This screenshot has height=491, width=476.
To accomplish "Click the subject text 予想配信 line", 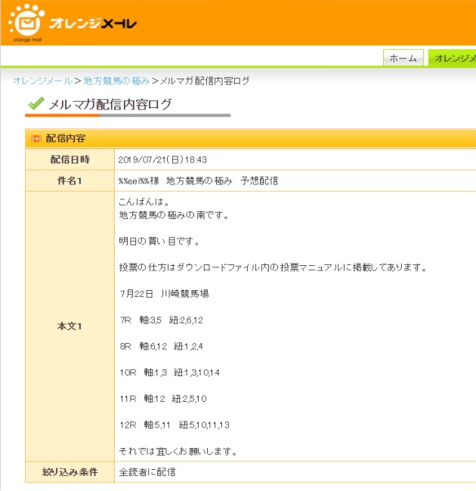I will (198, 181).
